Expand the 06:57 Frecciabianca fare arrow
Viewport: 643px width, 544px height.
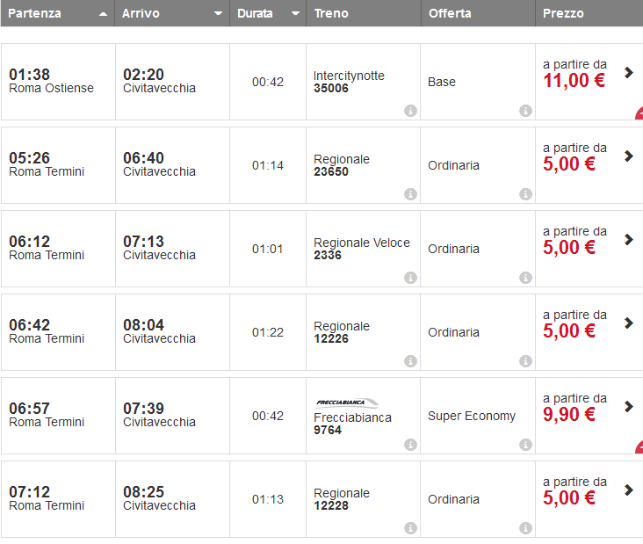(629, 406)
